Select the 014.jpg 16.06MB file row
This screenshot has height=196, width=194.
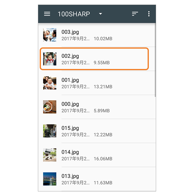tap(97, 155)
